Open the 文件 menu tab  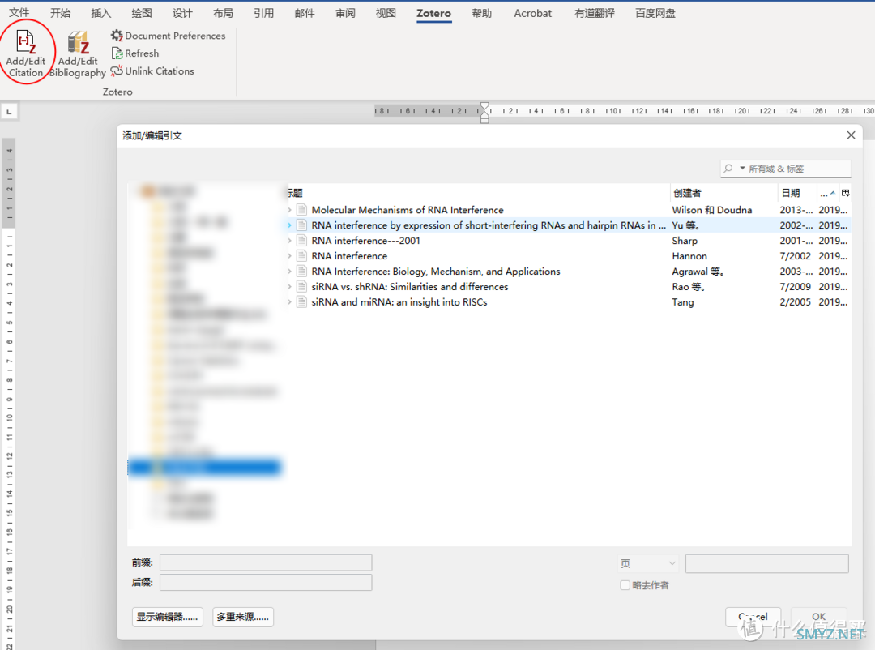click(19, 13)
